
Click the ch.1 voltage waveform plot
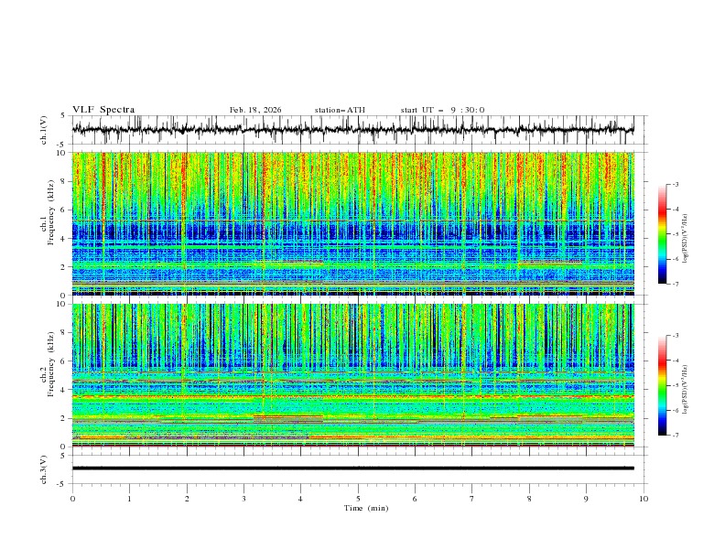coord(357,130)
